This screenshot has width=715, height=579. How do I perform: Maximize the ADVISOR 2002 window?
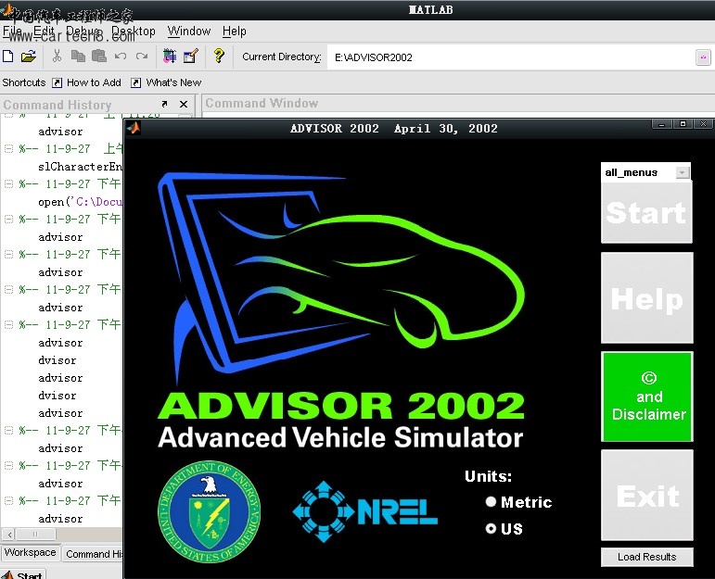point(683,124)
